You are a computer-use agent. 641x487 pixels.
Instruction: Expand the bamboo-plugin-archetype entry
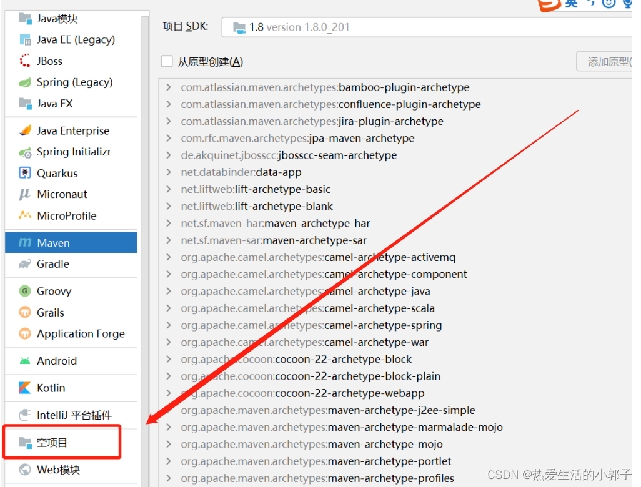pos(169,87)
